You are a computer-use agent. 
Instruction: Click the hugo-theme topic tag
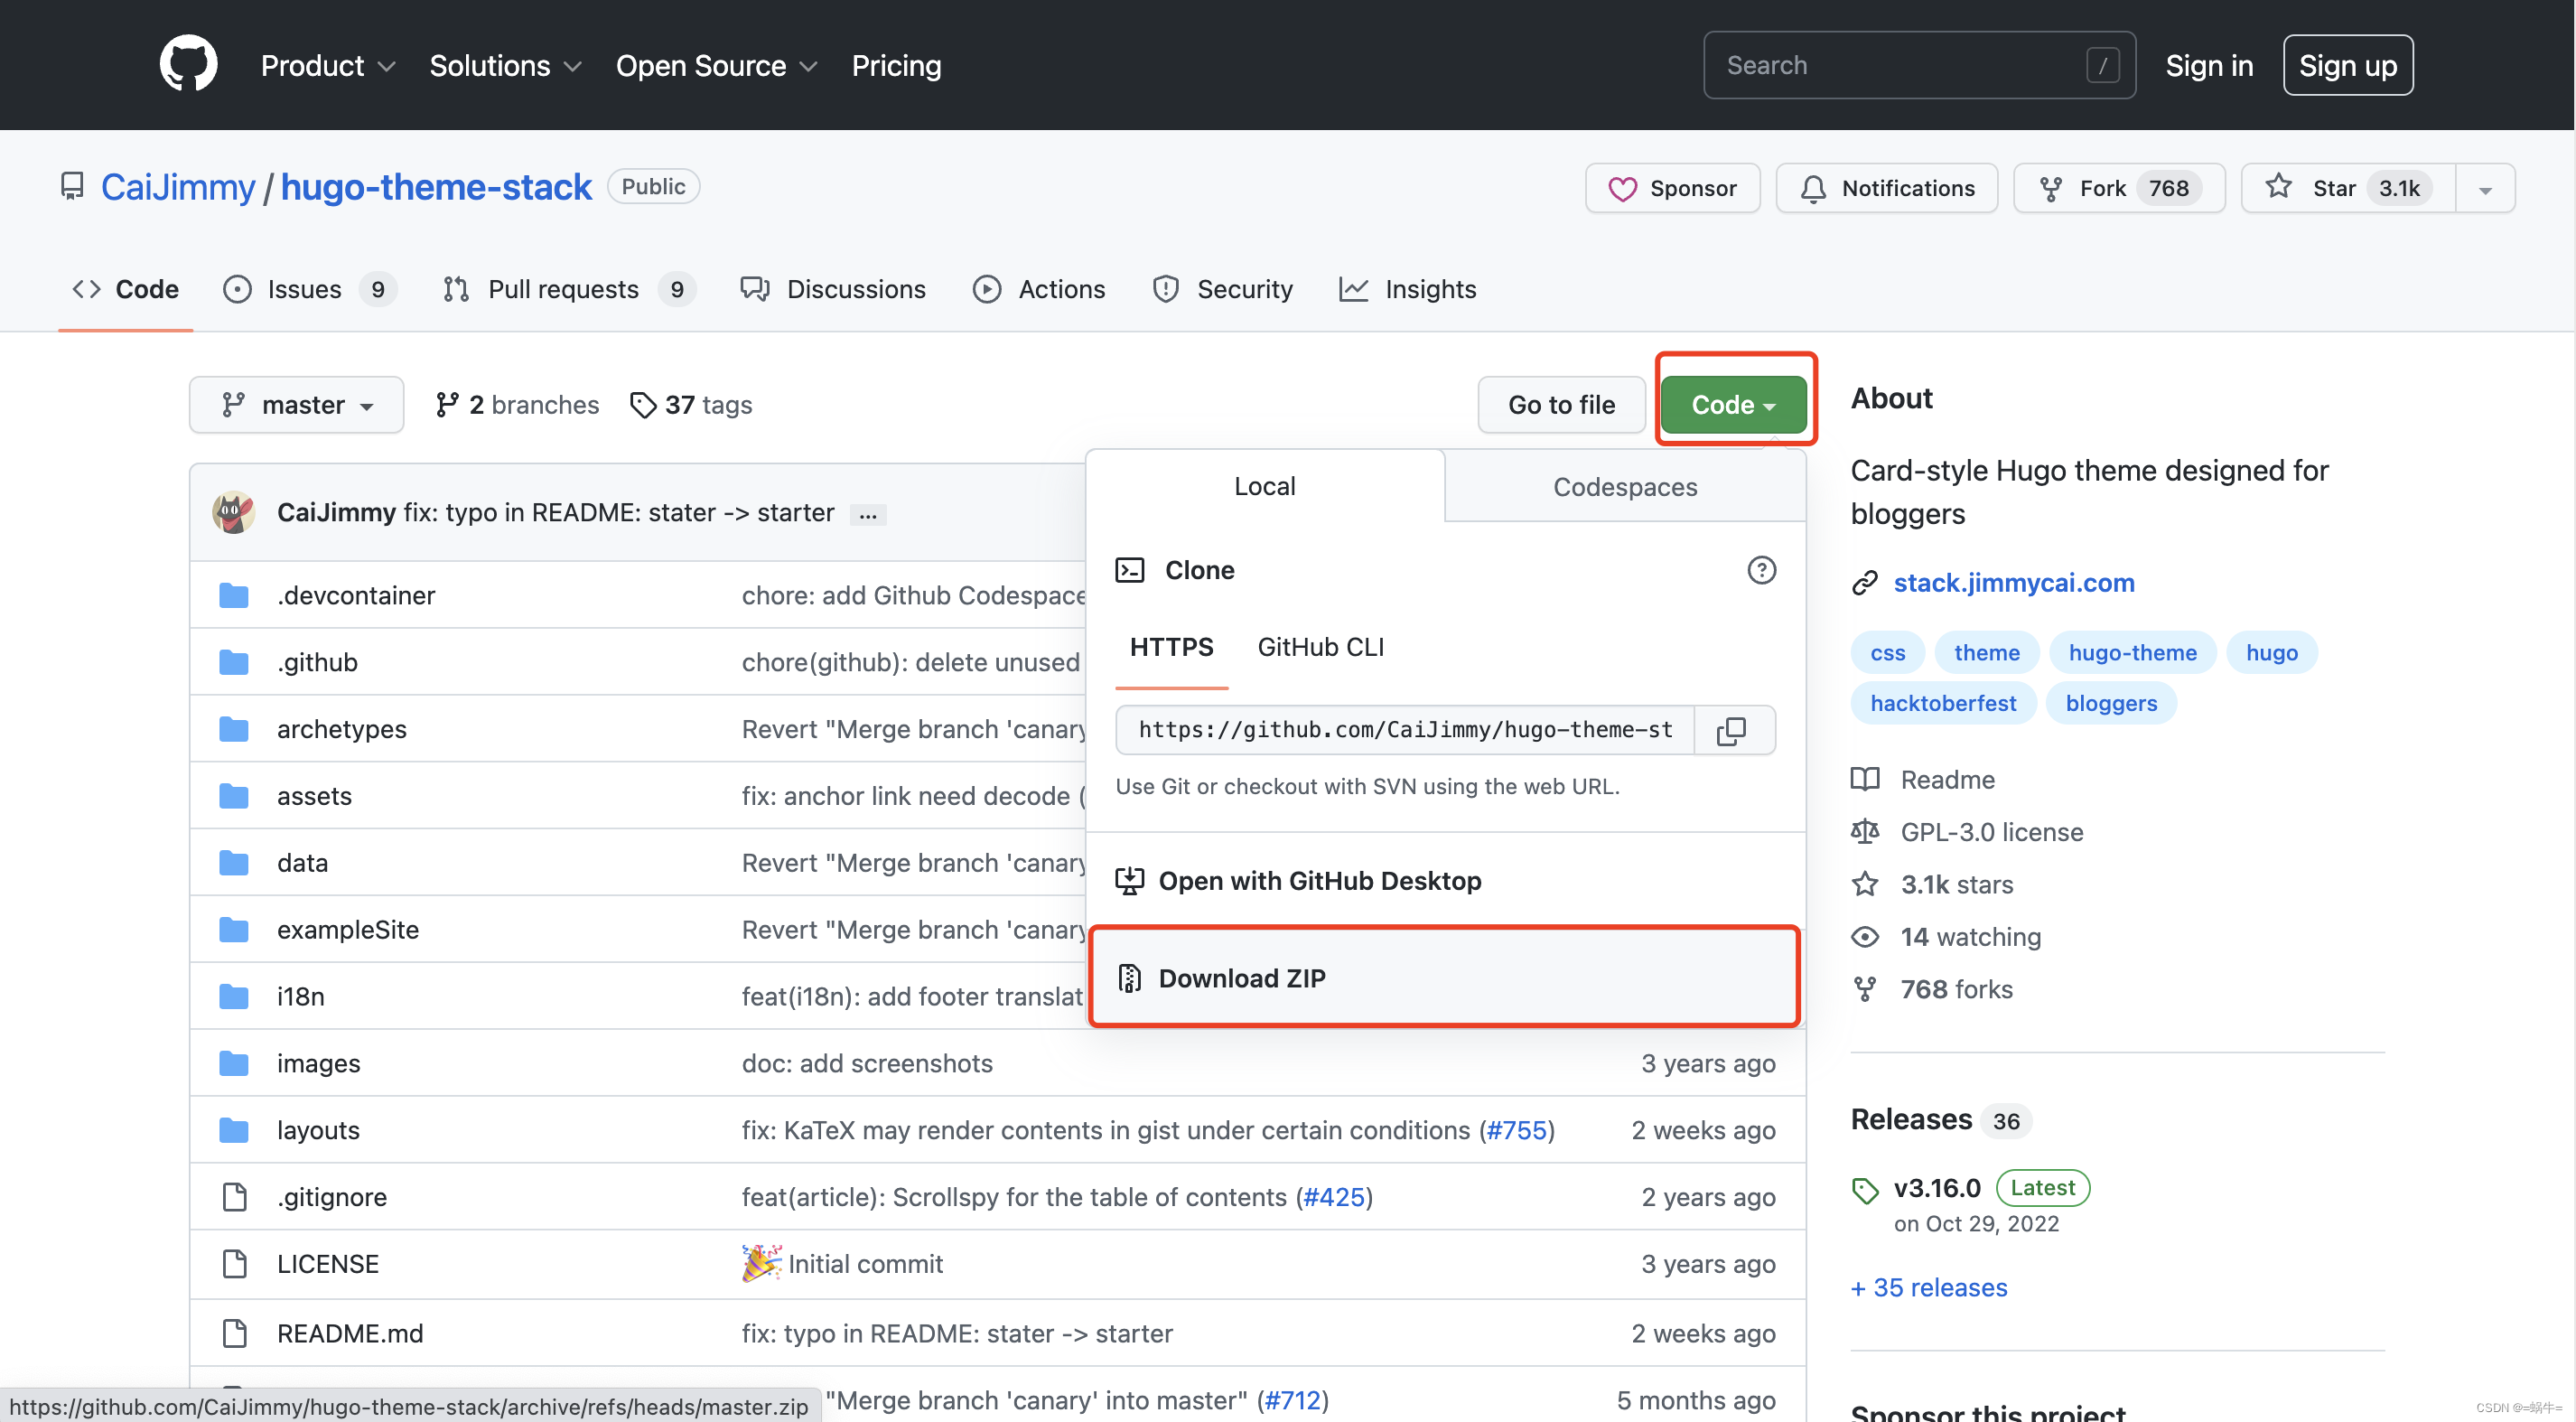2132,653
